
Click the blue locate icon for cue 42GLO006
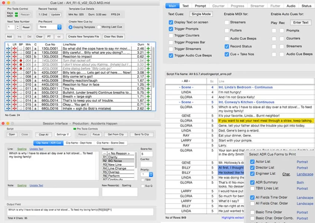coord(8,68)
